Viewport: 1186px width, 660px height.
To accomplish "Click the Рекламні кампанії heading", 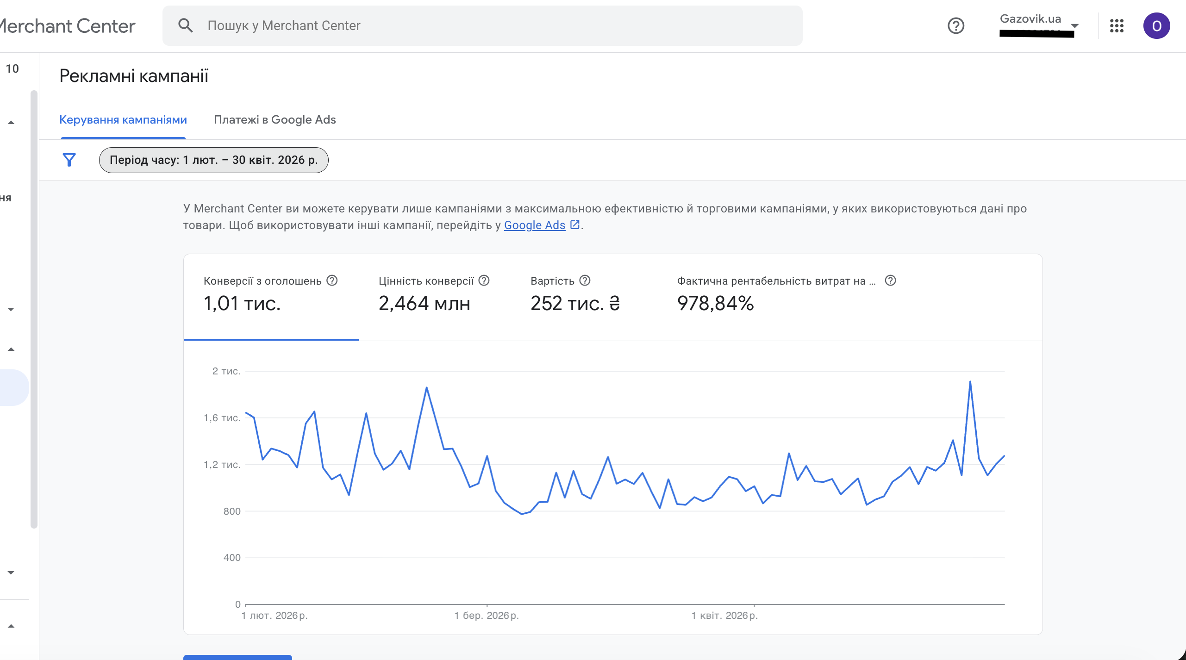I will tap(134, 76).
